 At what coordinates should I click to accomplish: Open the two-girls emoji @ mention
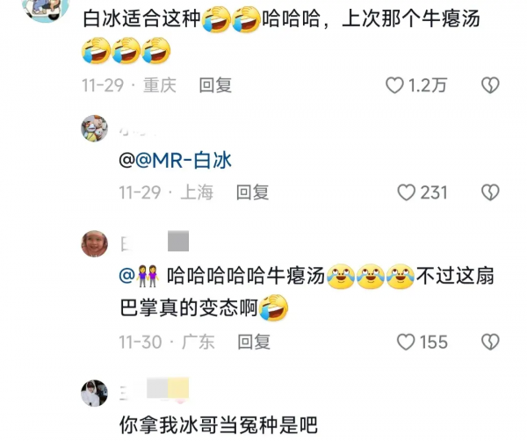(x=139, y=276)
